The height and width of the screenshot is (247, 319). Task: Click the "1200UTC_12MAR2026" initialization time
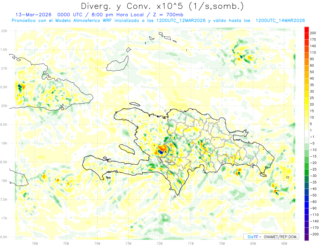pos(181,21)
